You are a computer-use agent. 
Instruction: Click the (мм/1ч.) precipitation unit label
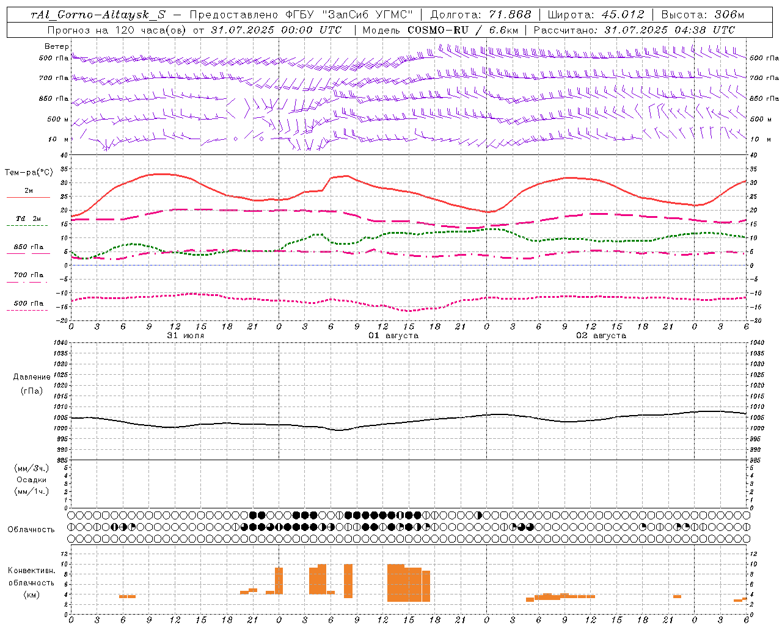pyautogui.click(x=32, y=491)
